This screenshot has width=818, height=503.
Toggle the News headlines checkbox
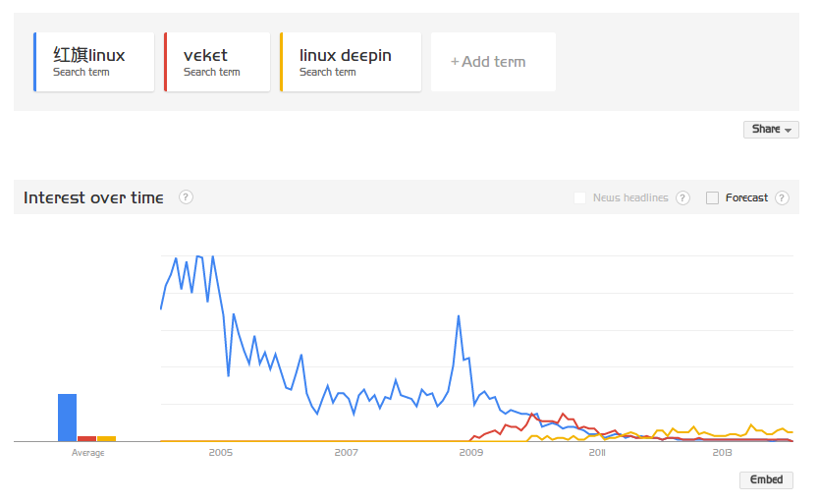pyautogui.click(x=579, y=197)
